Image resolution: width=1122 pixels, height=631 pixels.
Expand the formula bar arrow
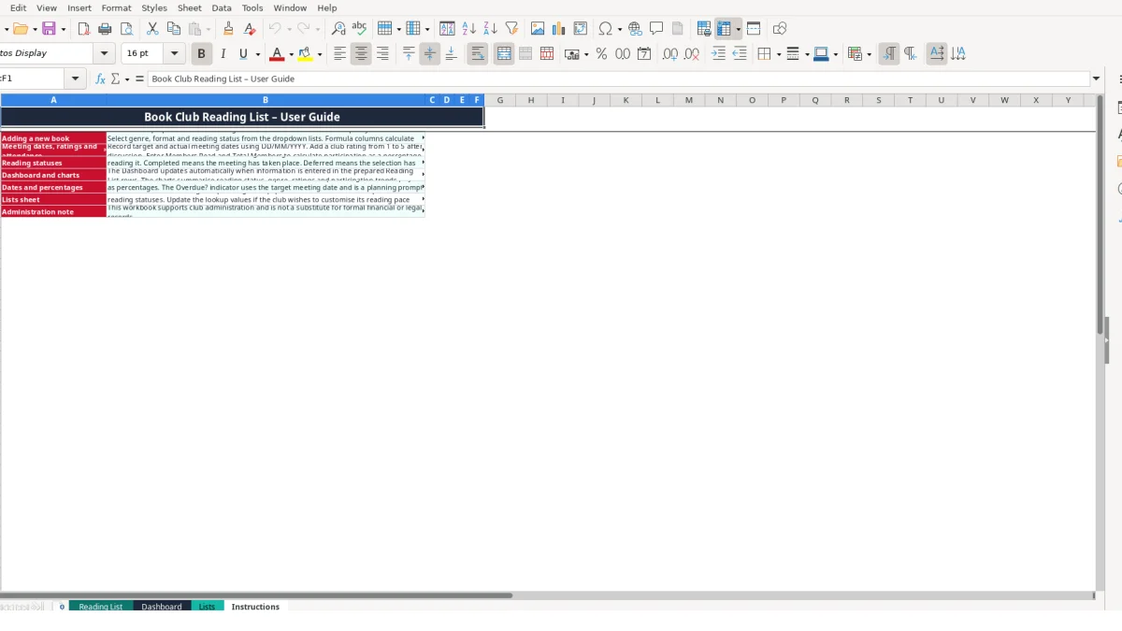pyautogui.click(x=1097, y=79)
